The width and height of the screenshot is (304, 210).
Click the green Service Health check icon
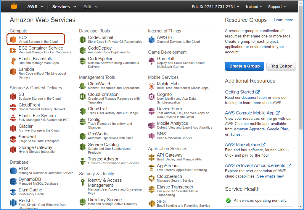(x=228, y=201)
